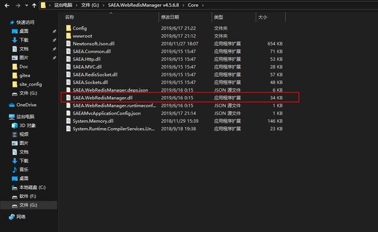Image resolution: width=378 pixels, height=232 pixels.
Task: Open OneDrive in navigation pane
Action: click(26, 105)
